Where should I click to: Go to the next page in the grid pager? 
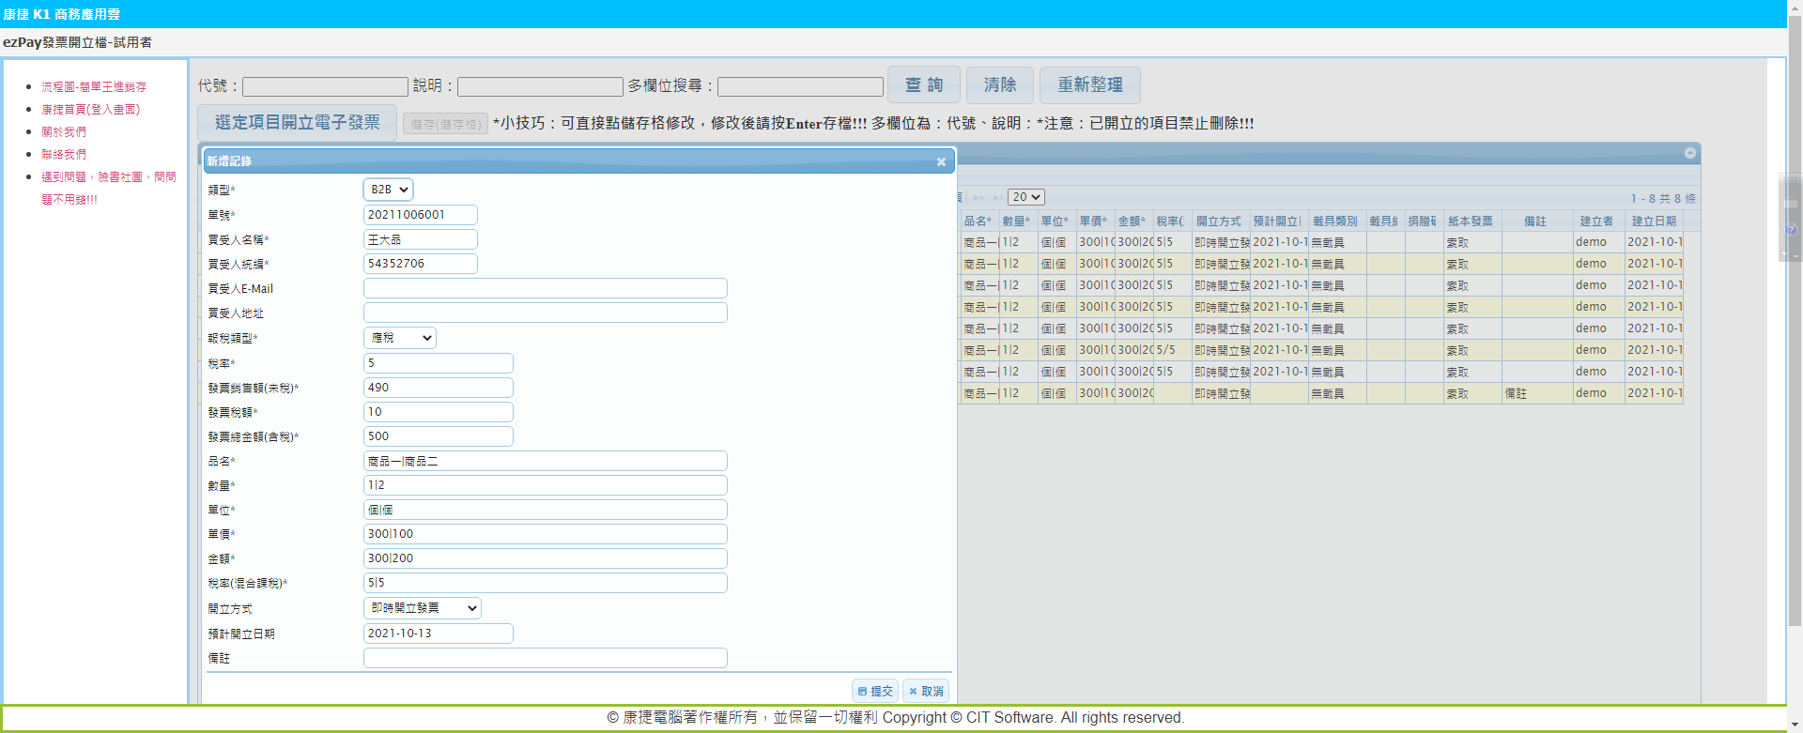click(x=979, y=198)
